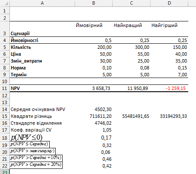Click variable cost value 30,00
This screenshot has width=196, height=174.
point(106,61)
